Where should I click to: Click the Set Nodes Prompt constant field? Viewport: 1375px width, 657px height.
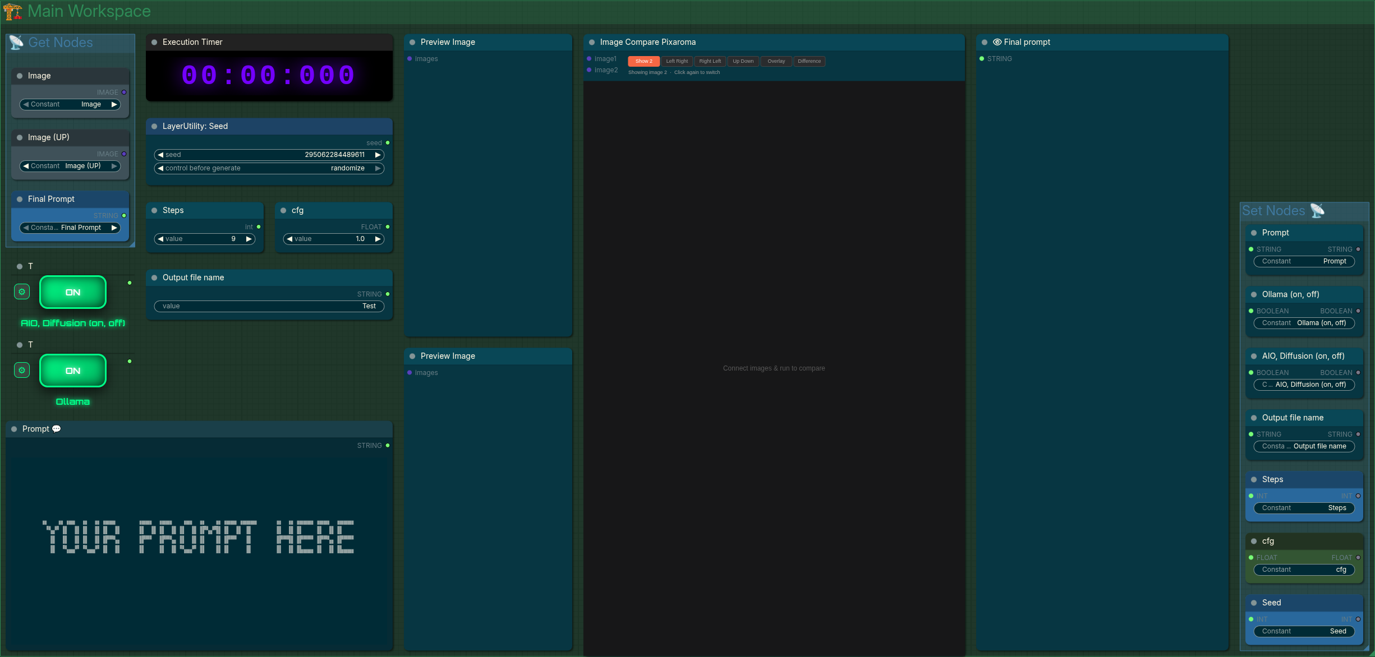point(1304,261)
